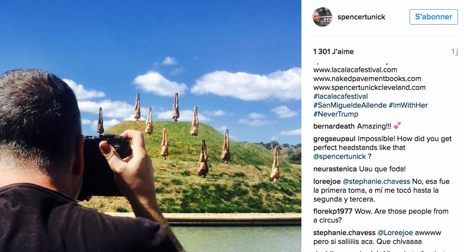Open the #lacalacafestival hashtag
464x252 pixels.
[x=340, y=97]
